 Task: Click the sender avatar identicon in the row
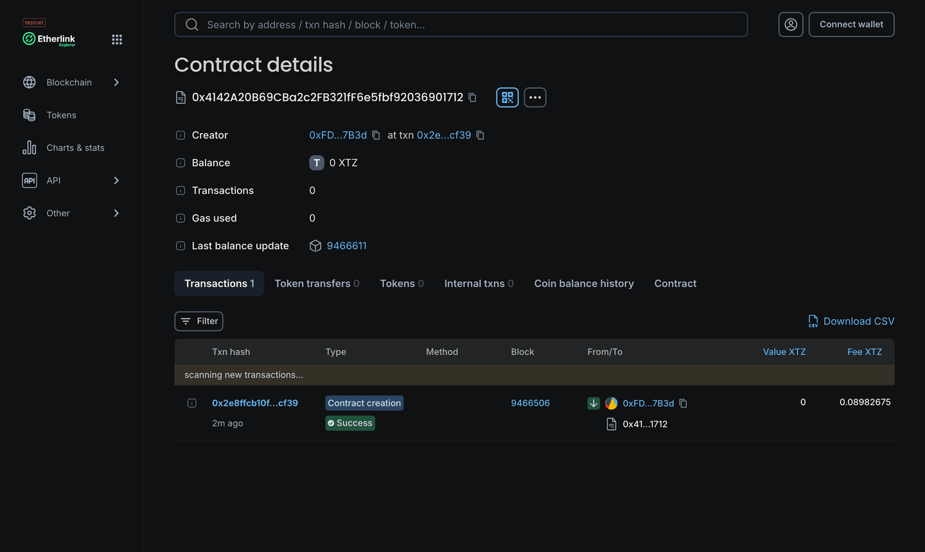tap(612, 403)
